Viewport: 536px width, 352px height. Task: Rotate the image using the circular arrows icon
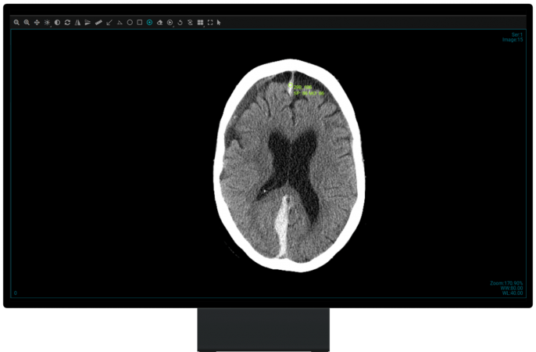click(x=67, y=23)
